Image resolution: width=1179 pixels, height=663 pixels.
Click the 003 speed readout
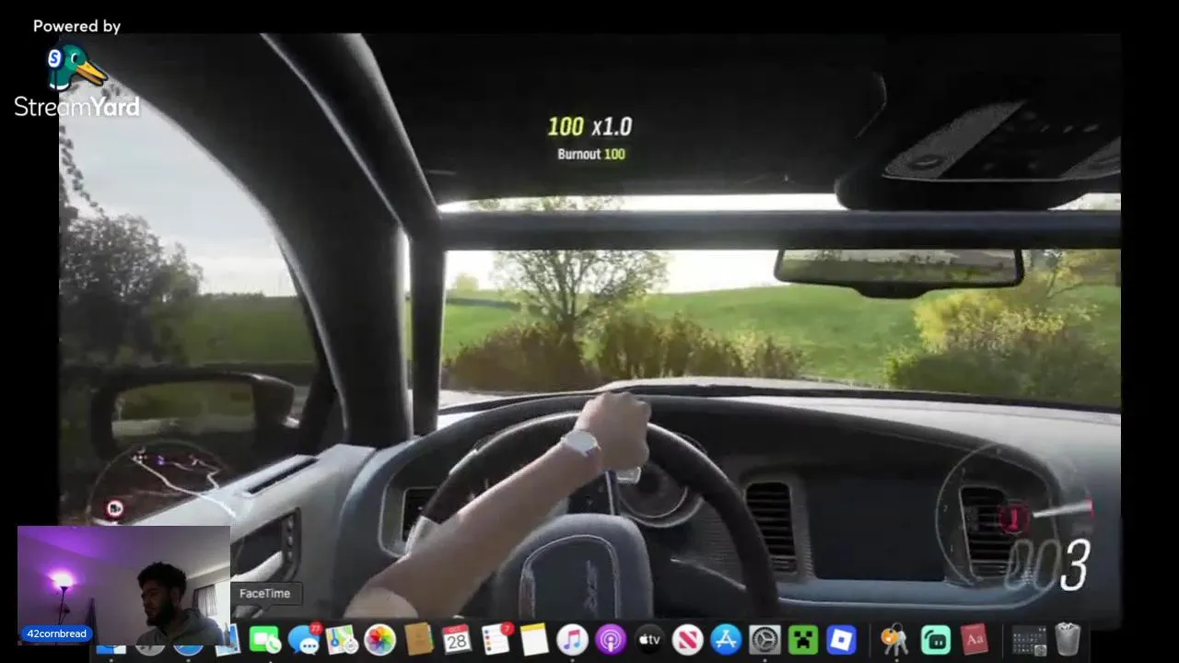tap(1047, 565)
